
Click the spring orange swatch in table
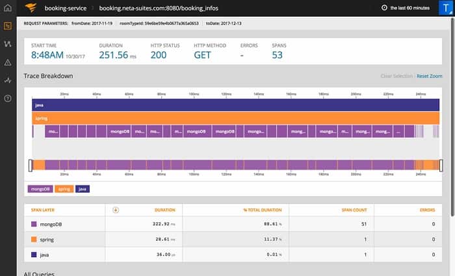34,240
